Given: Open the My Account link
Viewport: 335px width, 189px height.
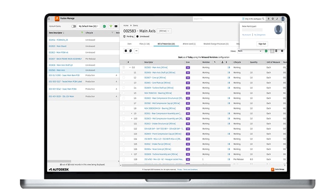Looking at the screenshot, I should tap(247, 34).
